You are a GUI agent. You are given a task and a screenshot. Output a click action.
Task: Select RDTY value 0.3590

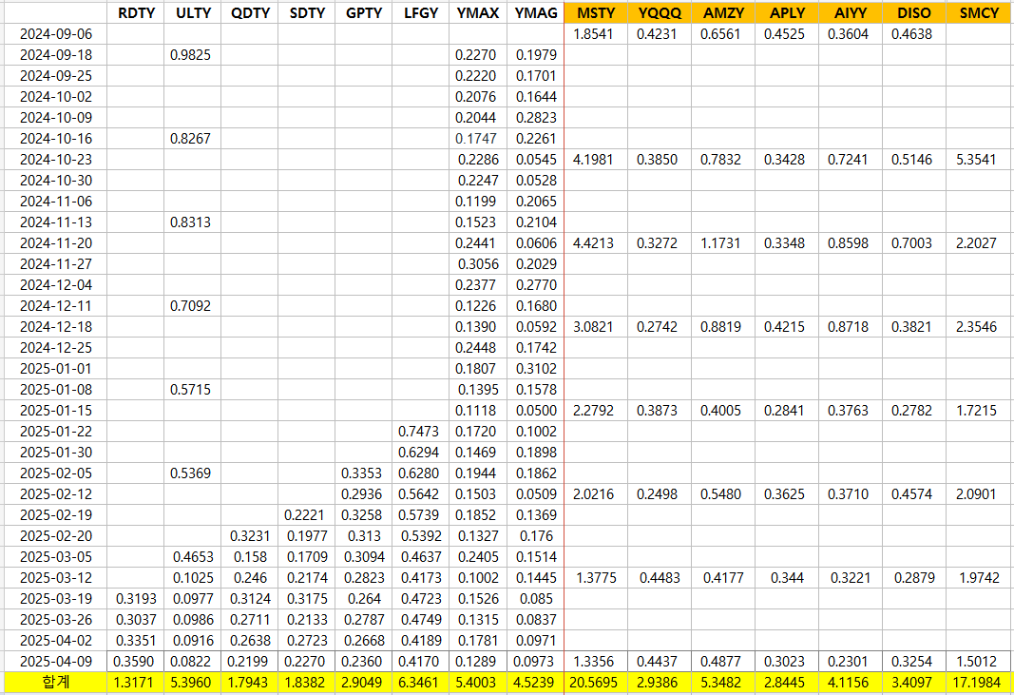pos(136,662)
